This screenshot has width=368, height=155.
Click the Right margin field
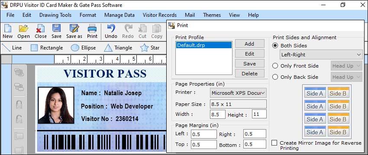(255, 134)
